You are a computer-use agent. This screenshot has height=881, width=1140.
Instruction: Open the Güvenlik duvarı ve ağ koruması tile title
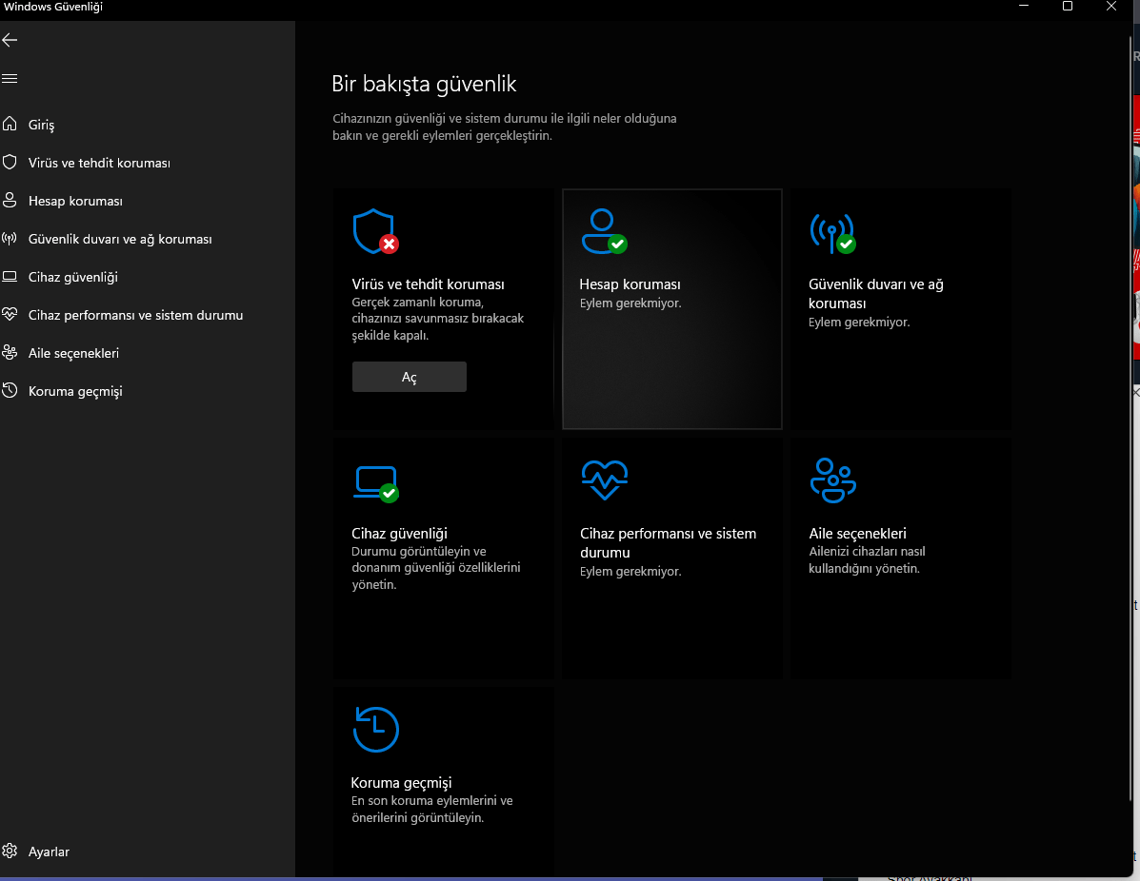[875, 293]
